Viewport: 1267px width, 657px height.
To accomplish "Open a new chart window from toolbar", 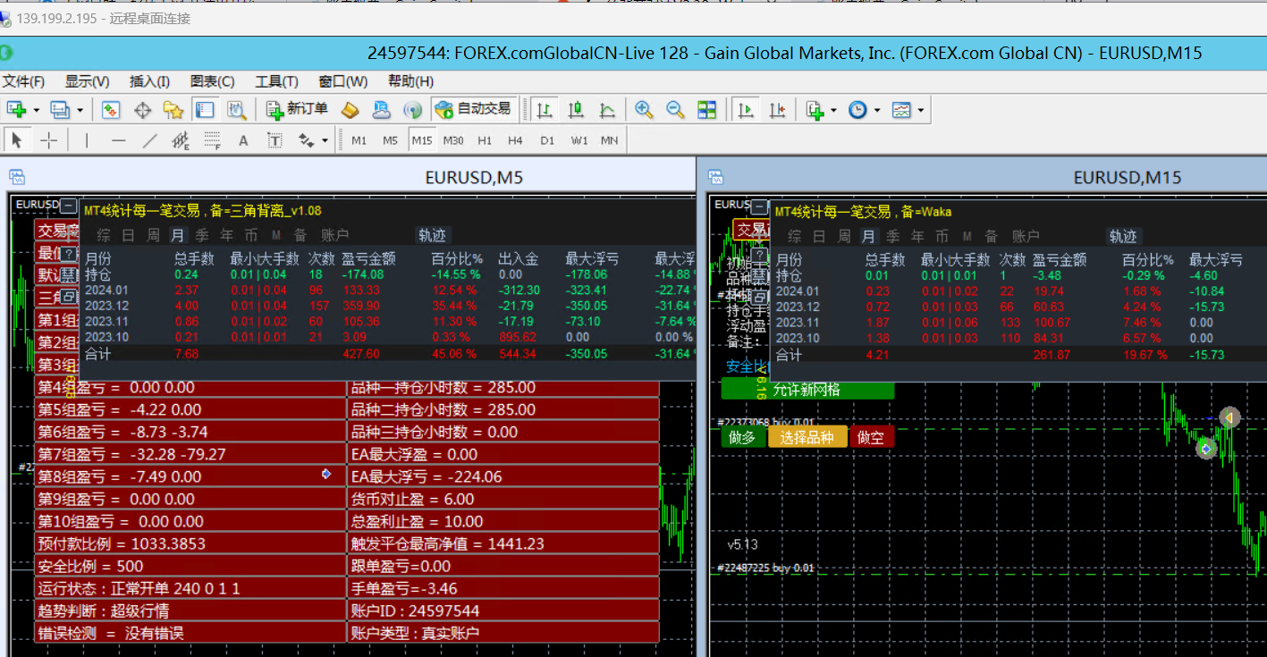I will (17, 110).
